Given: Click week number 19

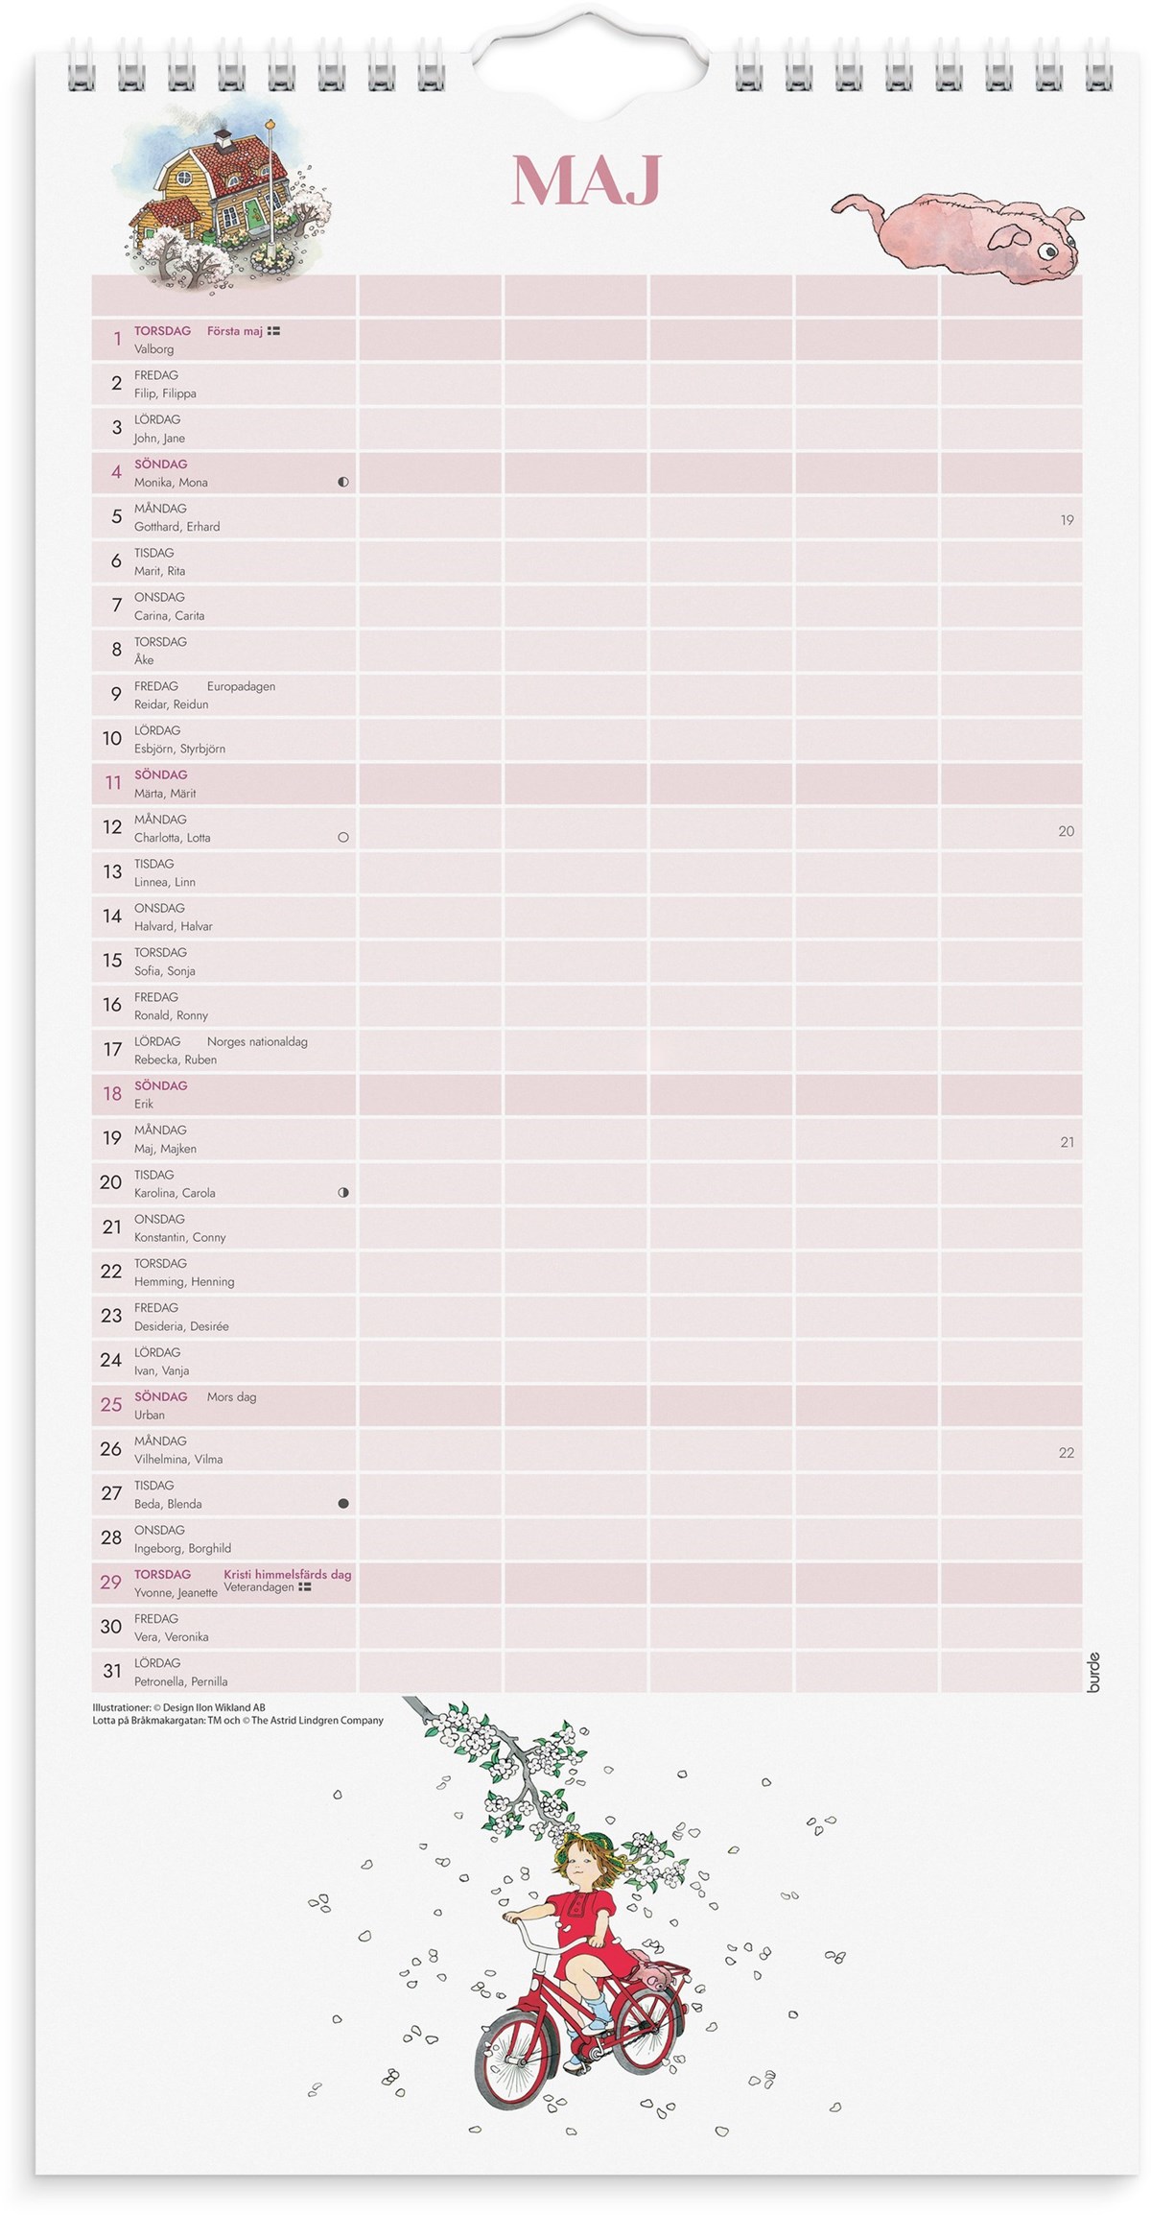Looking at the screenshot, I should pyautogui.click(x=1067, y=520).
